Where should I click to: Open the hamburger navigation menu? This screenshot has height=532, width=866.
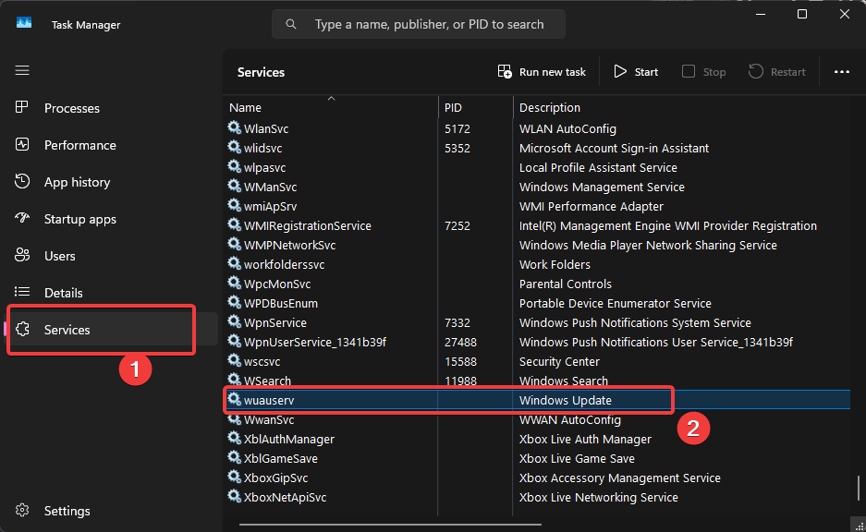pyautogui.click(x=22, y=70)
